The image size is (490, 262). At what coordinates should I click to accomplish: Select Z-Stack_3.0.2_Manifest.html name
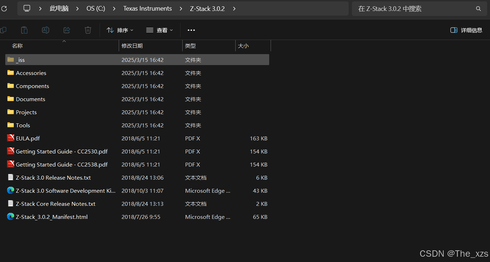coord(52,217)
